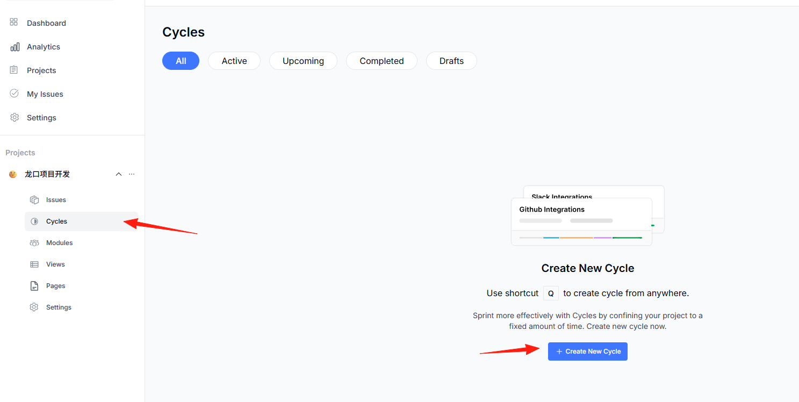Click the Create New Cycle button
799x402 pixels.
pos(588,351)
